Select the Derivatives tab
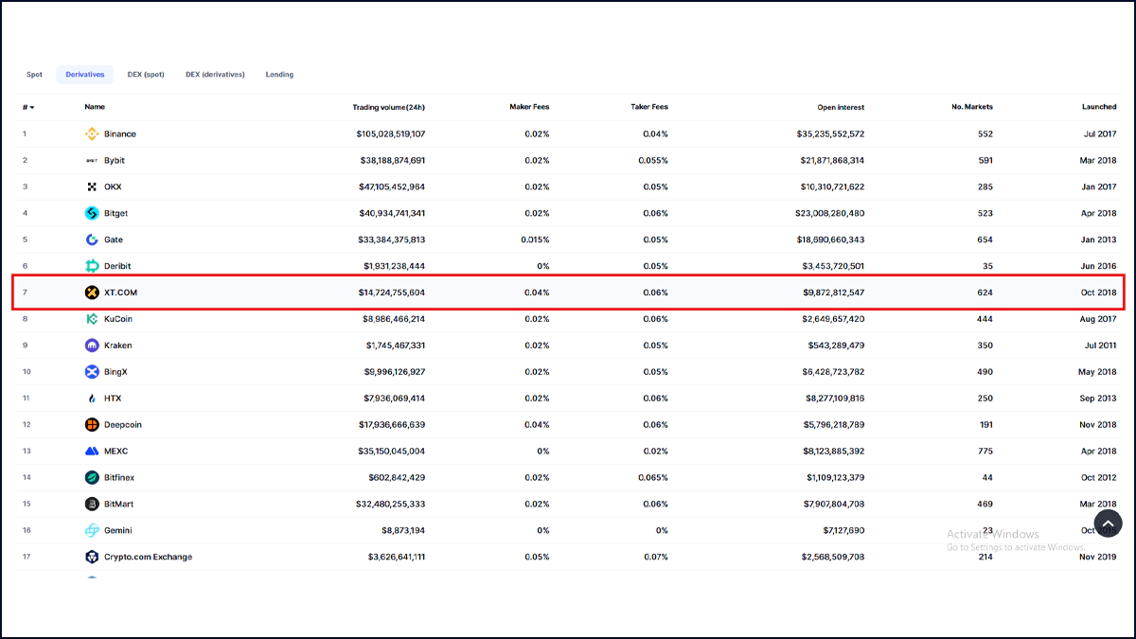This screenshot has height=639, width=1136. point(84,75)
